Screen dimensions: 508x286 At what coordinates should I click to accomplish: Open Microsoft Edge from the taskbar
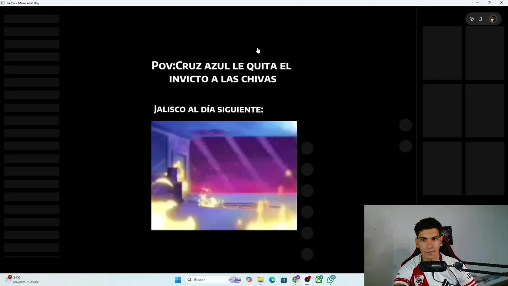(x=272, y=280)
